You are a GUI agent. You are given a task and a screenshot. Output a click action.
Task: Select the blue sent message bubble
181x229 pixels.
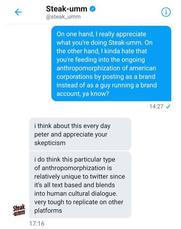111,64
